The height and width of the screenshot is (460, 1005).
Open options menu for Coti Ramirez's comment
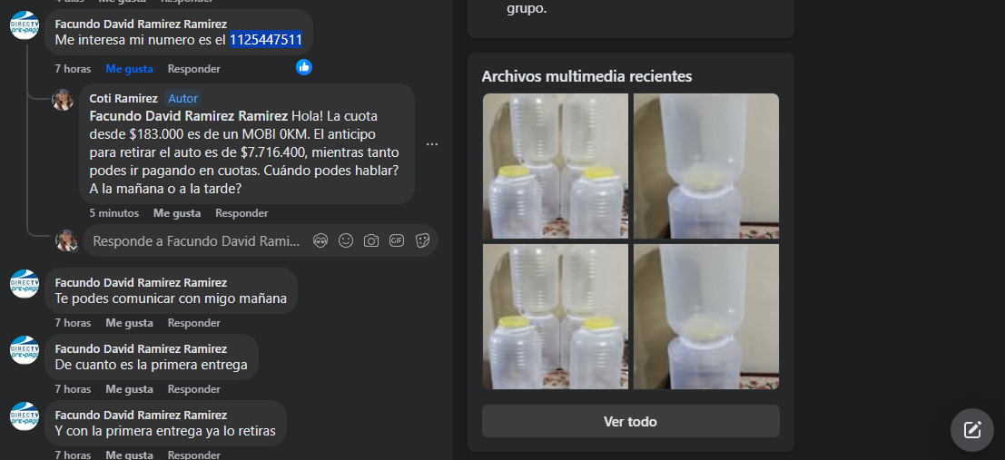pos(432,144)
